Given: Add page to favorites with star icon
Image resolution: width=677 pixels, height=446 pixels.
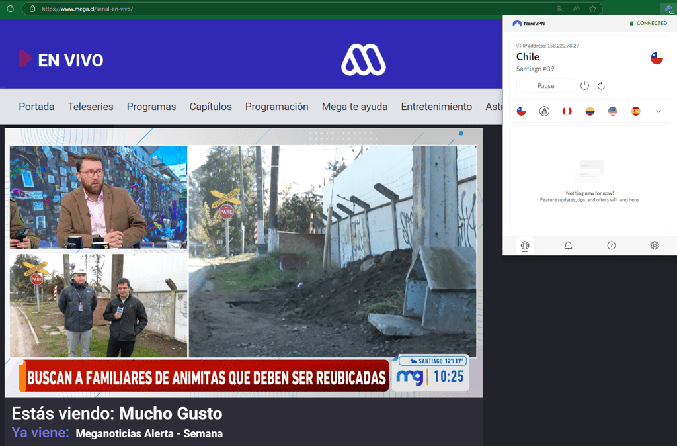Looking at the screenshot, I should click(592, 9).
